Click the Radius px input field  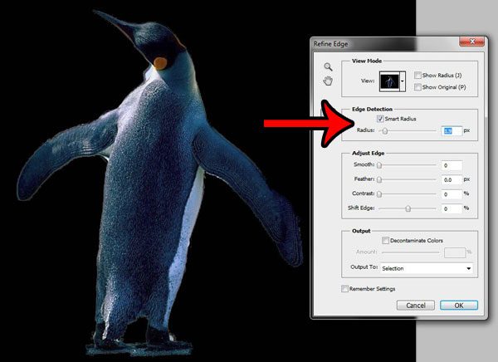click(x=452, y=130)
